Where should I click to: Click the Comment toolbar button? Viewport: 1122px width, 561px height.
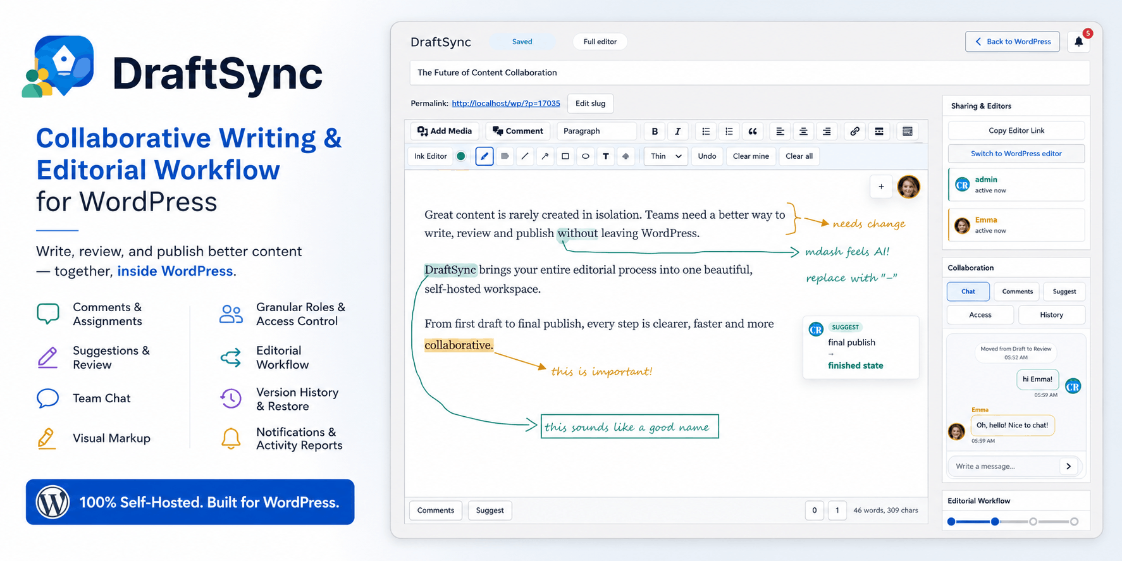pos(518,131)
